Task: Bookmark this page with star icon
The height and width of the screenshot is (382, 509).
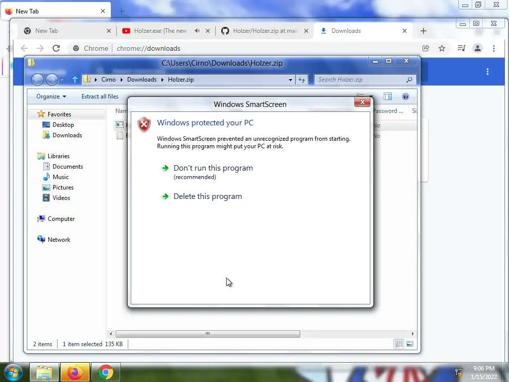Action: pos(442,48)
